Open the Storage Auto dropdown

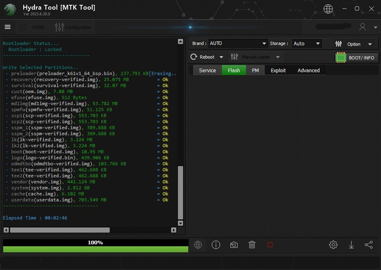(x=307, y=44)
